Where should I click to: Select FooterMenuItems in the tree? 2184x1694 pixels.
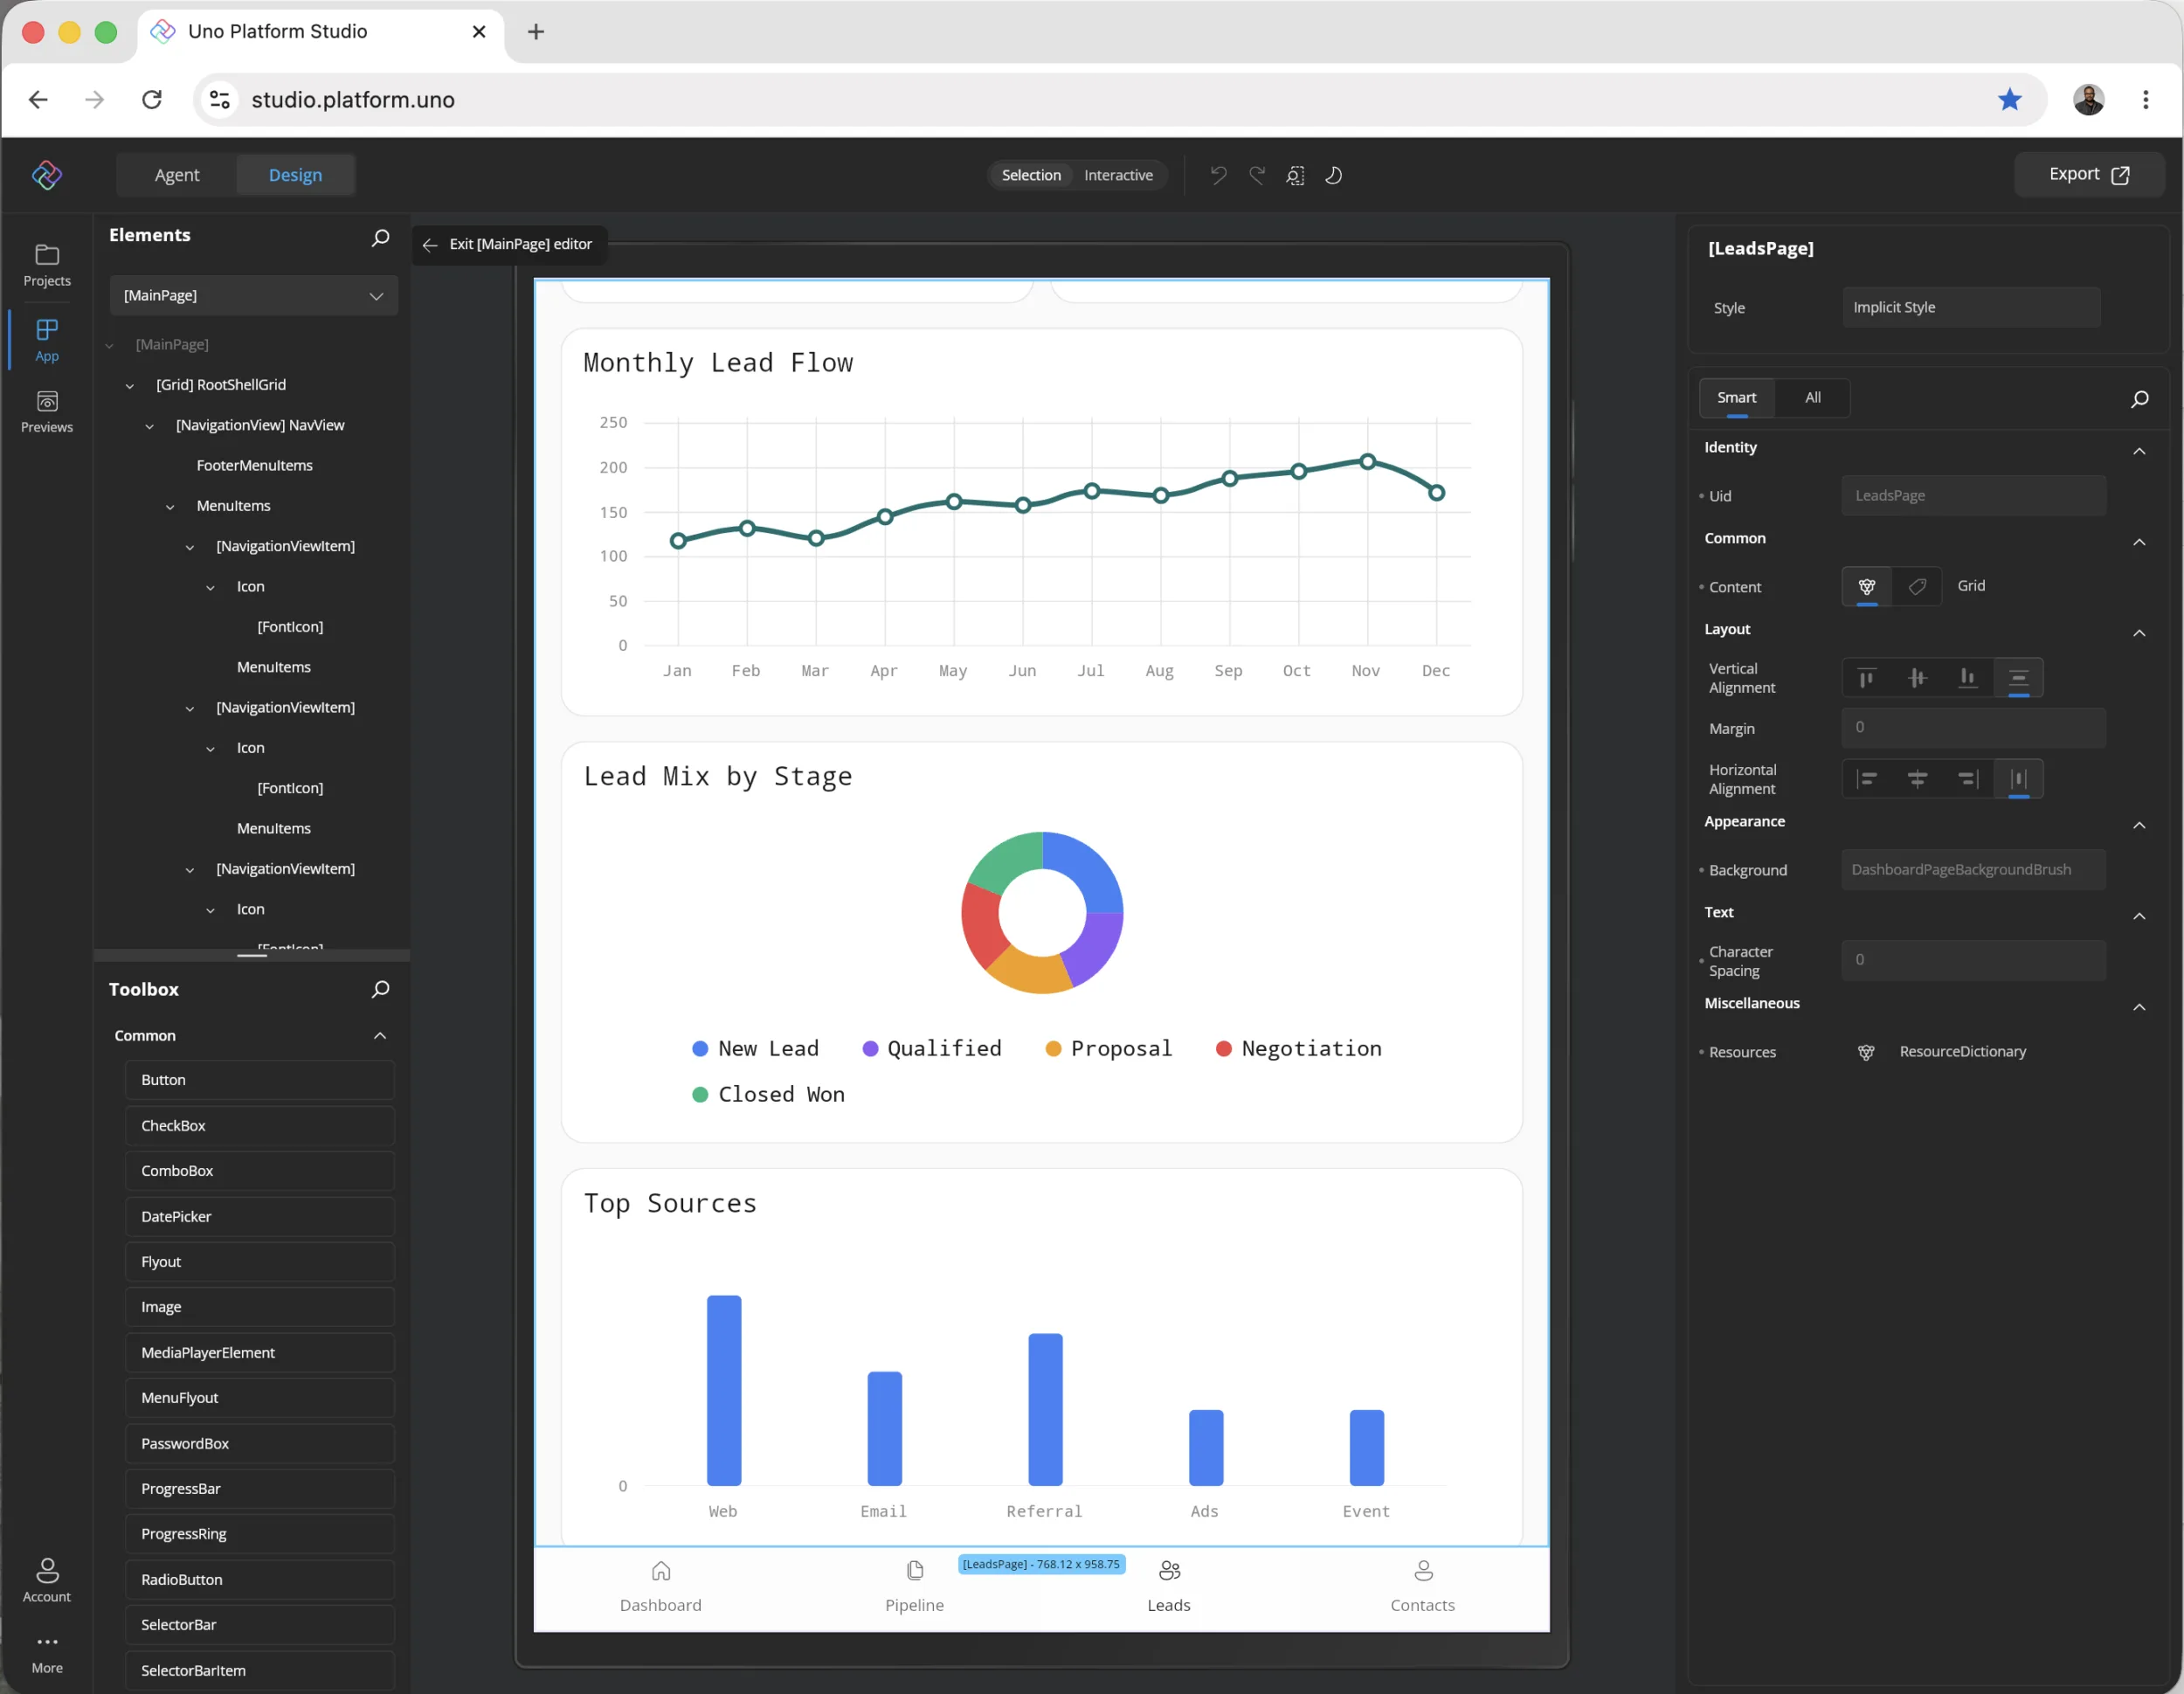(x=254, y=465)
